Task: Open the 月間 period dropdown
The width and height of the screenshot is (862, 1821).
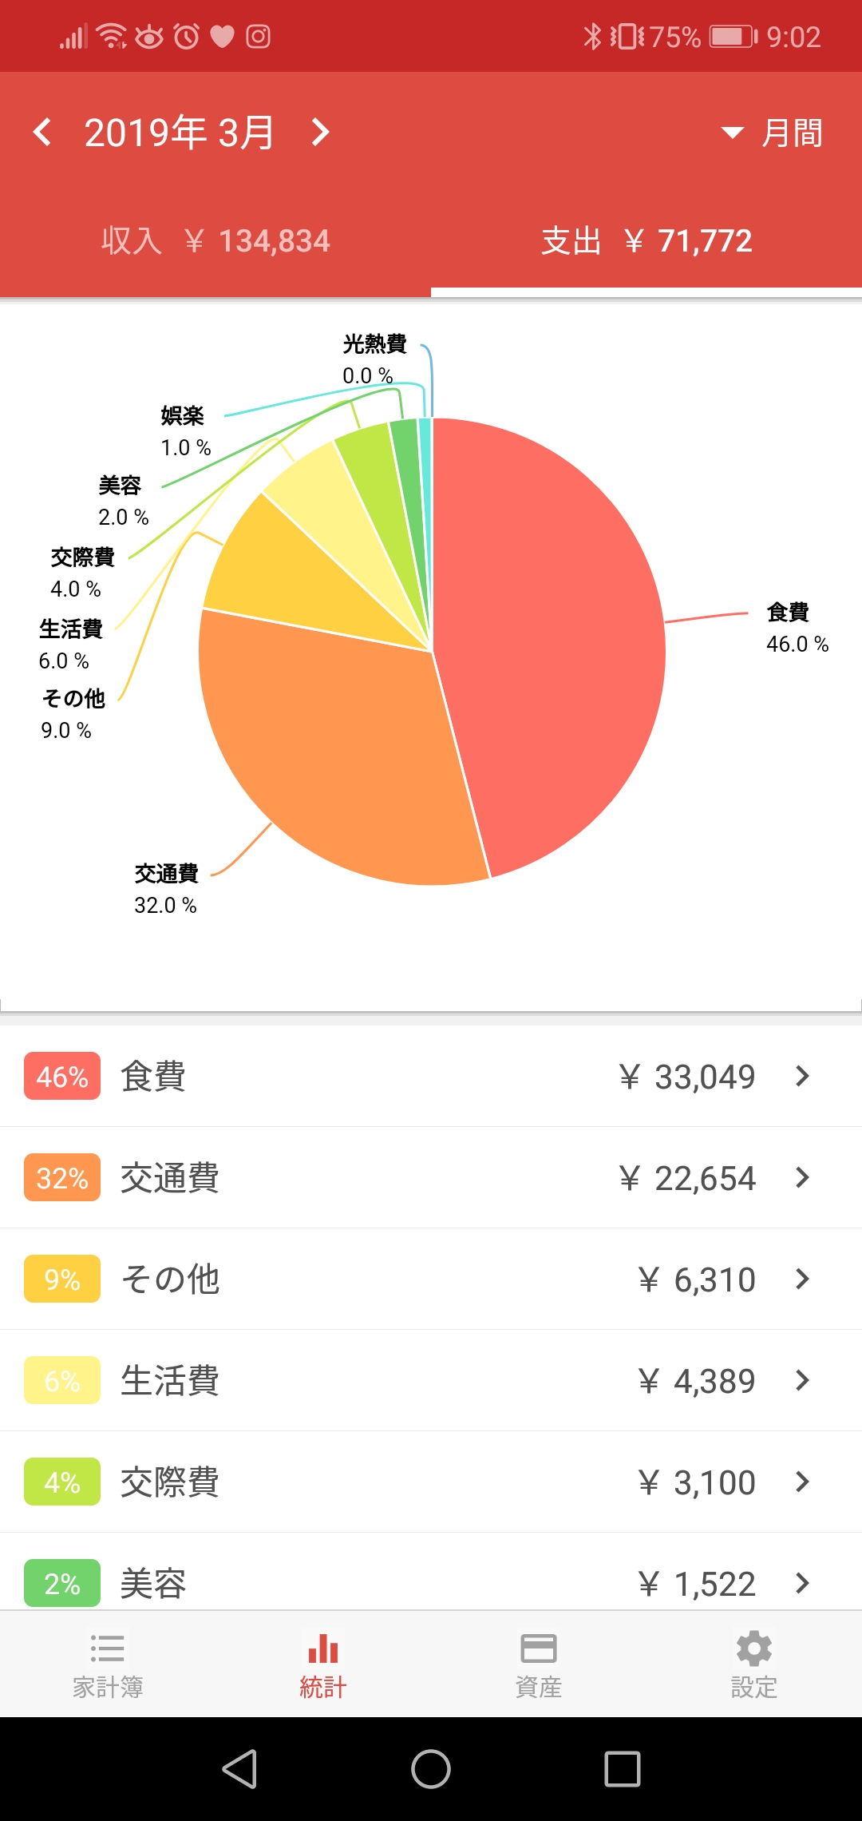Action: coord(773,133)
